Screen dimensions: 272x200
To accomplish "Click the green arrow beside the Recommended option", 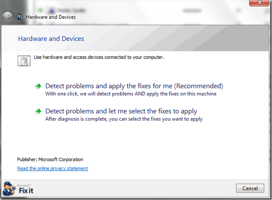I will point(38,86).
